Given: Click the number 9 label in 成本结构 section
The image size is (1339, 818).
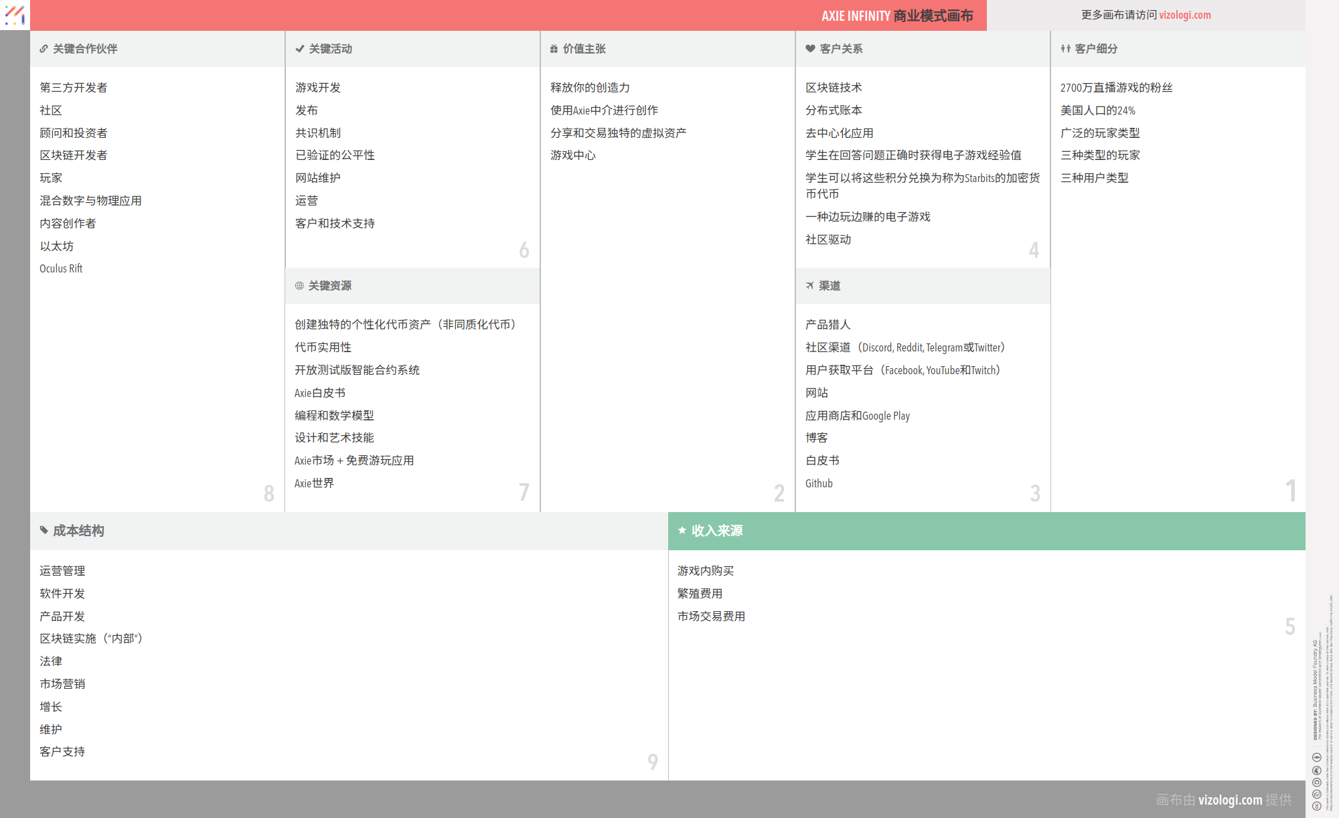Looking at the screenshot, I should 651,761.
